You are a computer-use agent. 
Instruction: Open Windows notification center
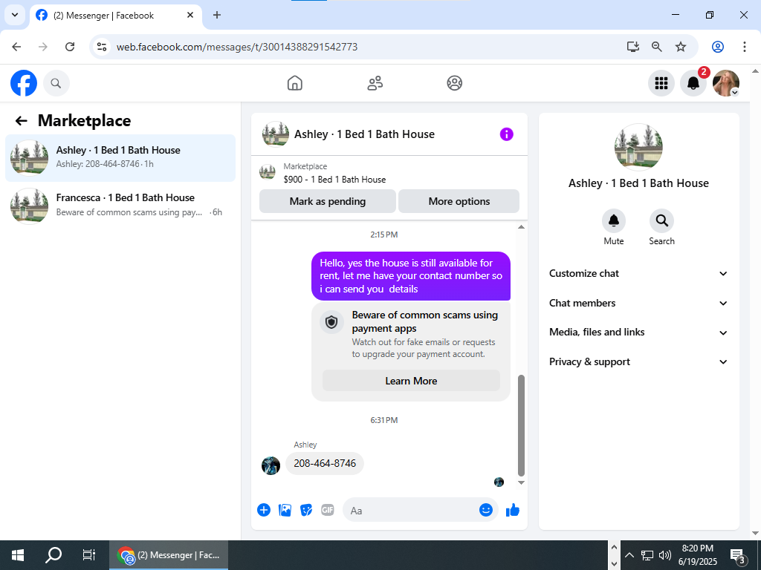click(x=738, y=555)
